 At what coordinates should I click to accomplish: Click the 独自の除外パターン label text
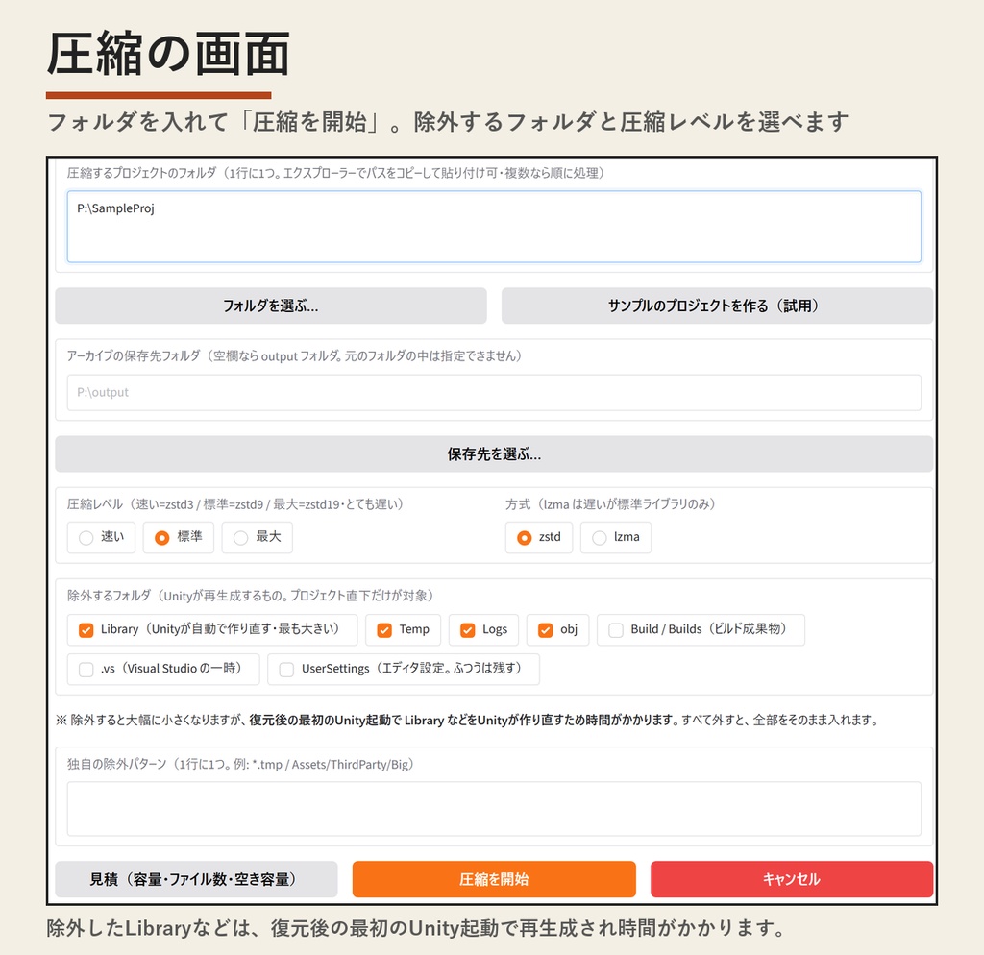click(x=239, y=764)
